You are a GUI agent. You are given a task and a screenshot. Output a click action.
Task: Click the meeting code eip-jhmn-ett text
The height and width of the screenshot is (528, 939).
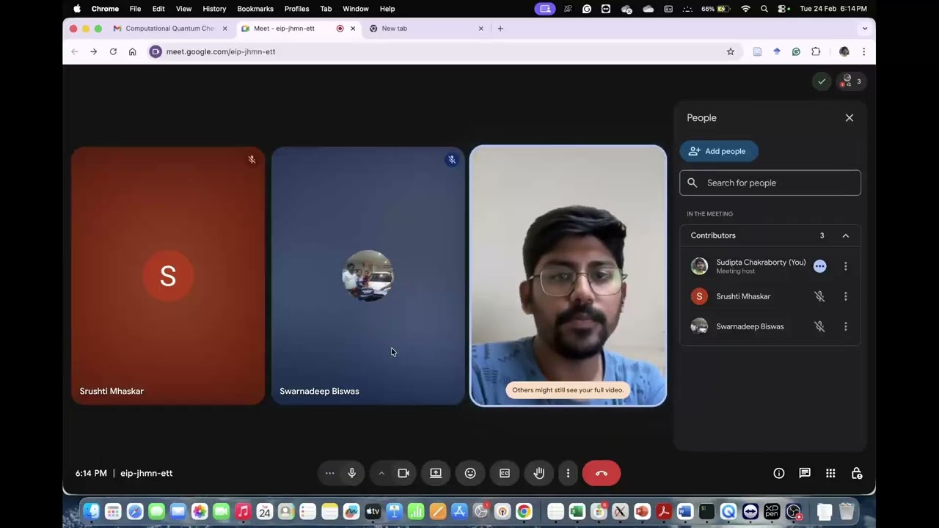tap(147, 473)
